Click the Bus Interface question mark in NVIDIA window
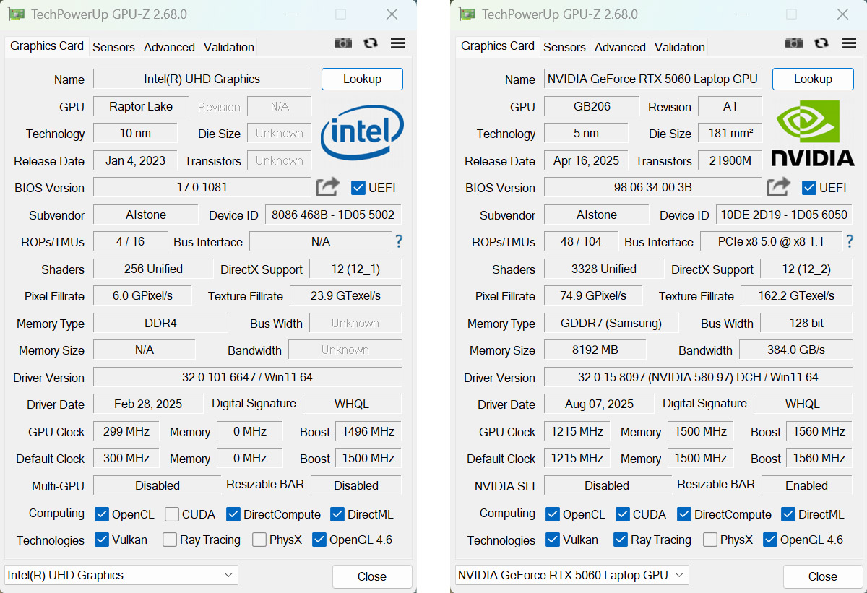The image size is (867, 593). [850, 241]
